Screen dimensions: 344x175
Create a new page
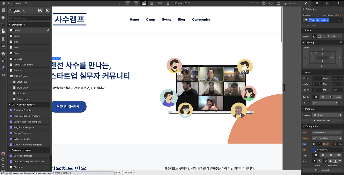click(47, 10)
